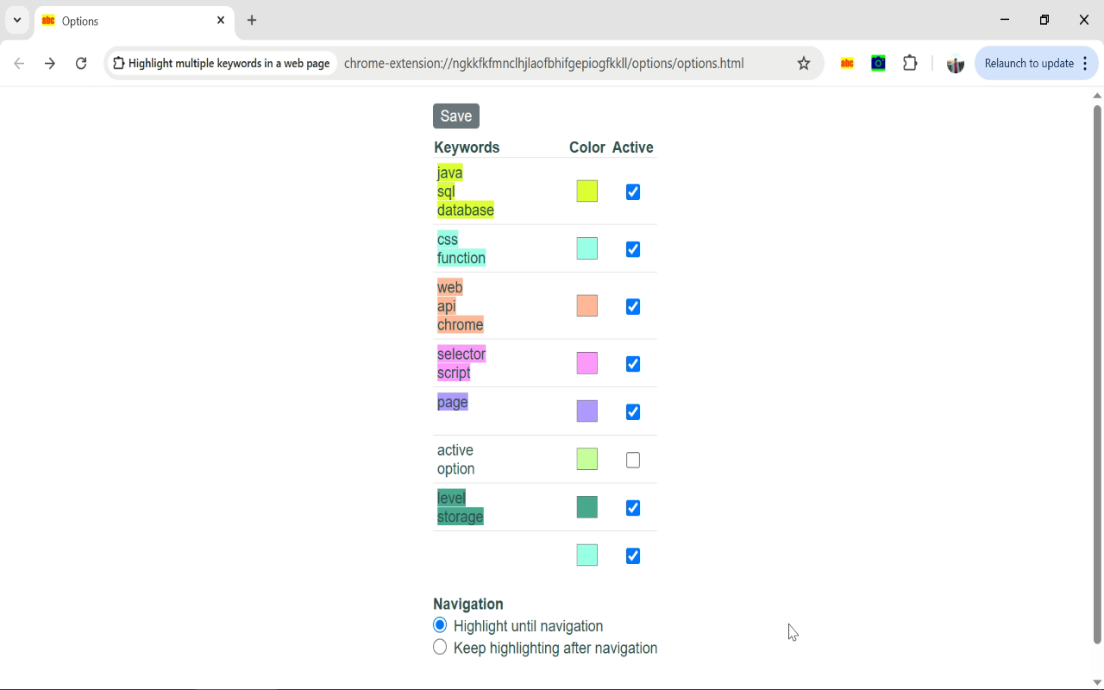Open the tab search chevron
The width and height of the screenshot is (1104, 690).
(16, 19)
